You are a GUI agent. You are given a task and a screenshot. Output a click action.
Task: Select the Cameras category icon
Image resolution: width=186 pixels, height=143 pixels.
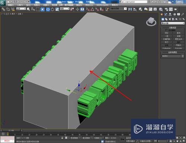(173, 19)
